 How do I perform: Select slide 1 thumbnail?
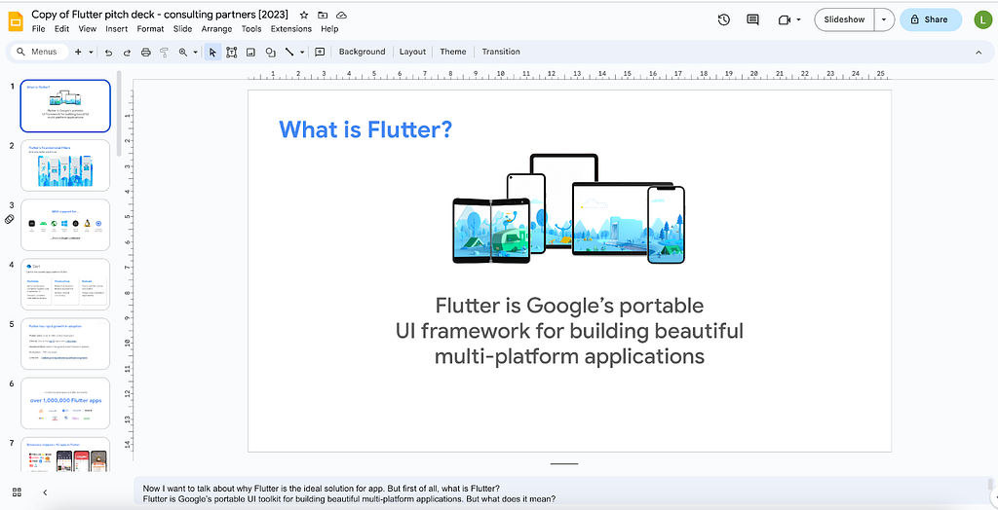65,105
